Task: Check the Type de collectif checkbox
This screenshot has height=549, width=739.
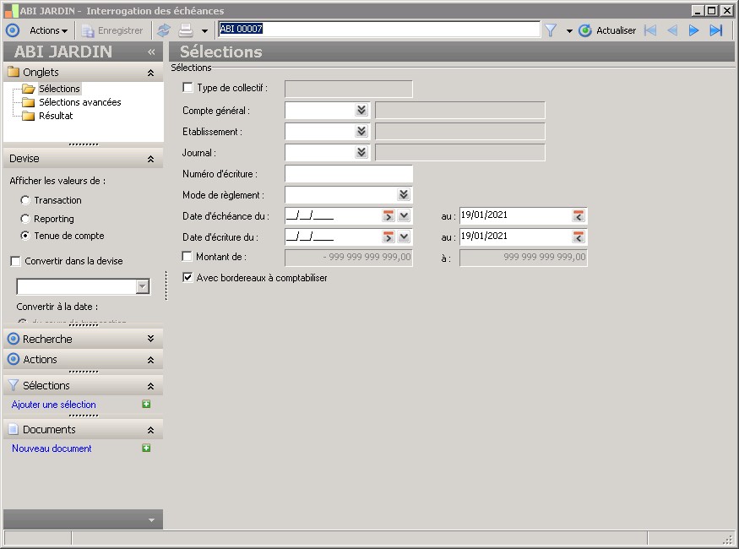Action: tap(187, 87)
